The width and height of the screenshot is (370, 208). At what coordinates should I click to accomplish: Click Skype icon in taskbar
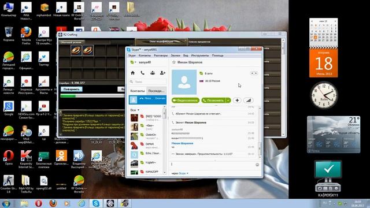click(96, 203)
